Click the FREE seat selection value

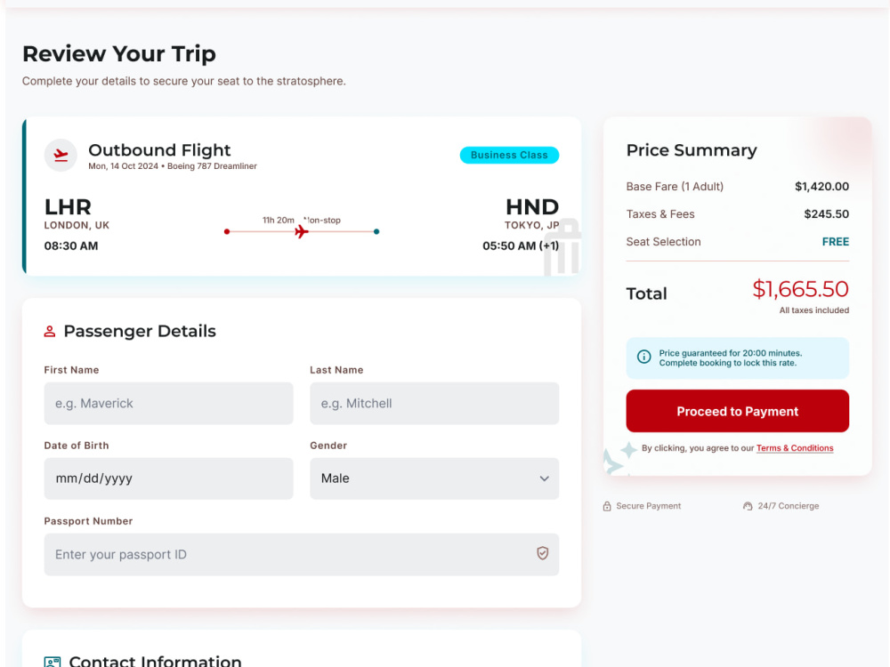tap(836, 242)
